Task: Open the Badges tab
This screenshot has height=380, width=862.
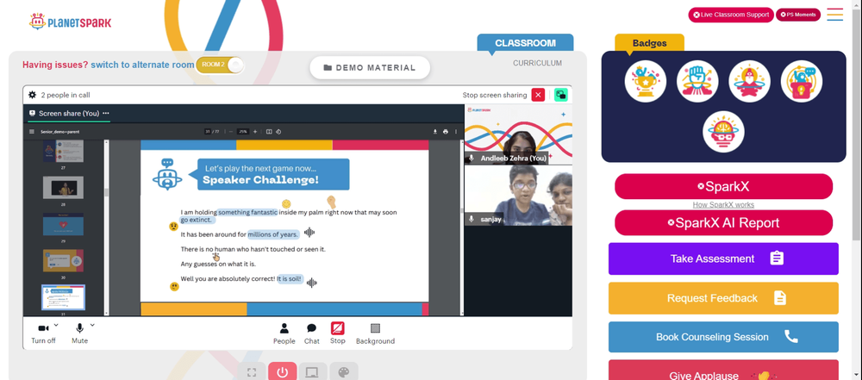Action: 649,43
